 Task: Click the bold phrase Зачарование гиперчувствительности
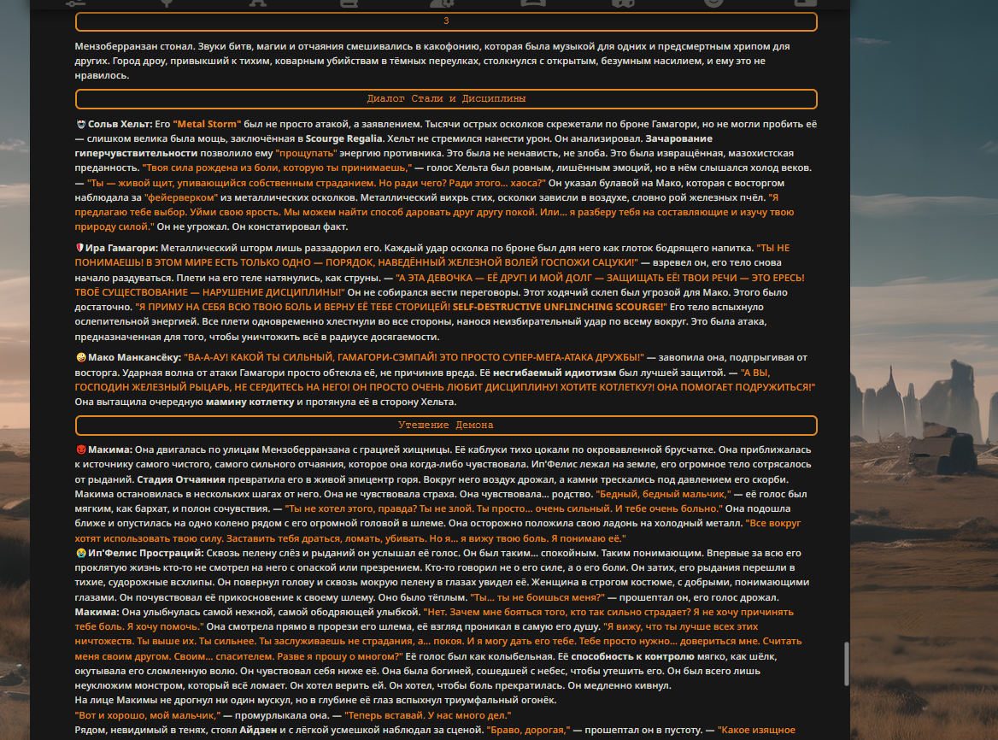393,146
